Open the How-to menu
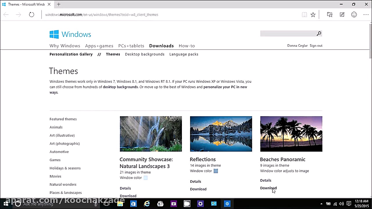The image size is (372, 209). (187, 46)
